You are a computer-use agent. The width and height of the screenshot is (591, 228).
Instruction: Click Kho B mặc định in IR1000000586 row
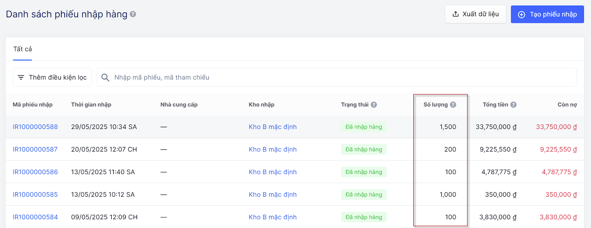click(x=273, y=172)
